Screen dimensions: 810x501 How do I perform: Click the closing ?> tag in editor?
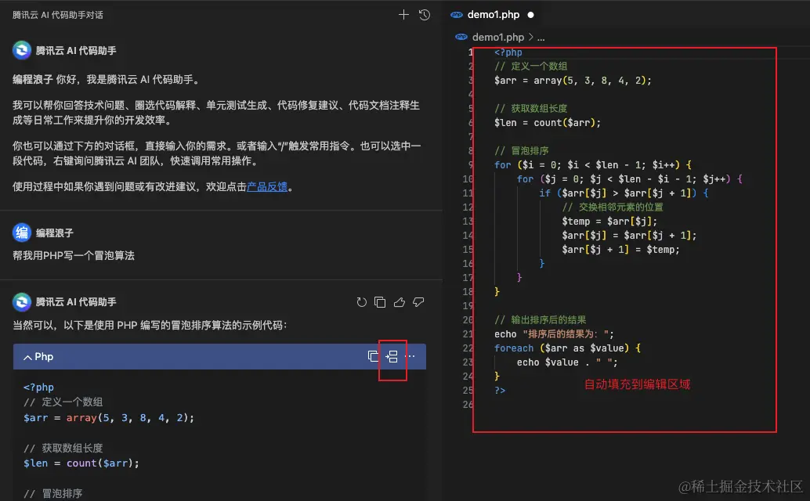click(x=500, y=391)
